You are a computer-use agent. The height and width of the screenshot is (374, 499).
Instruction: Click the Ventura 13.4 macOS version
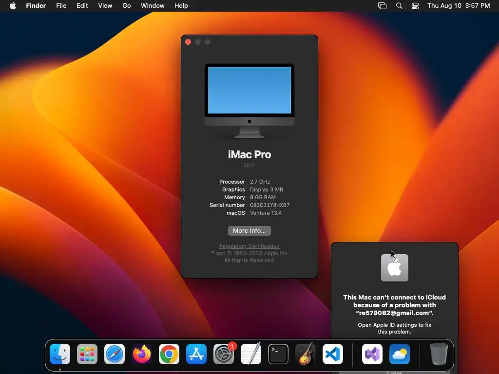[266, 213]
